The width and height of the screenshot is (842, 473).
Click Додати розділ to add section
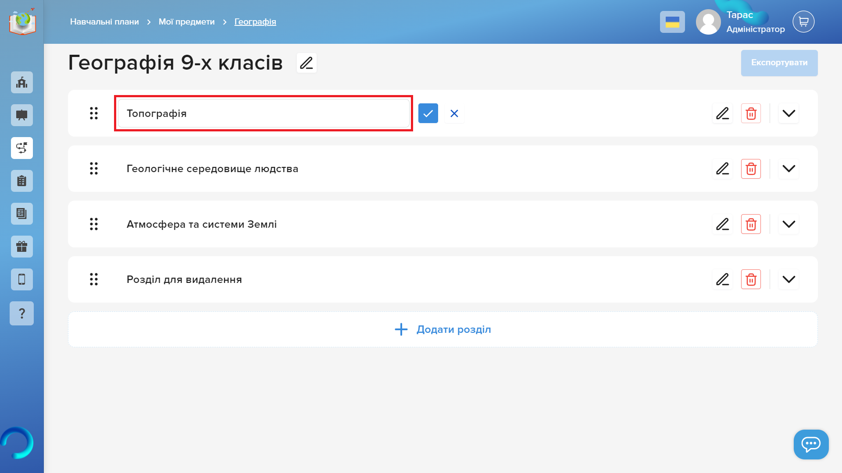tap(443, 329)
